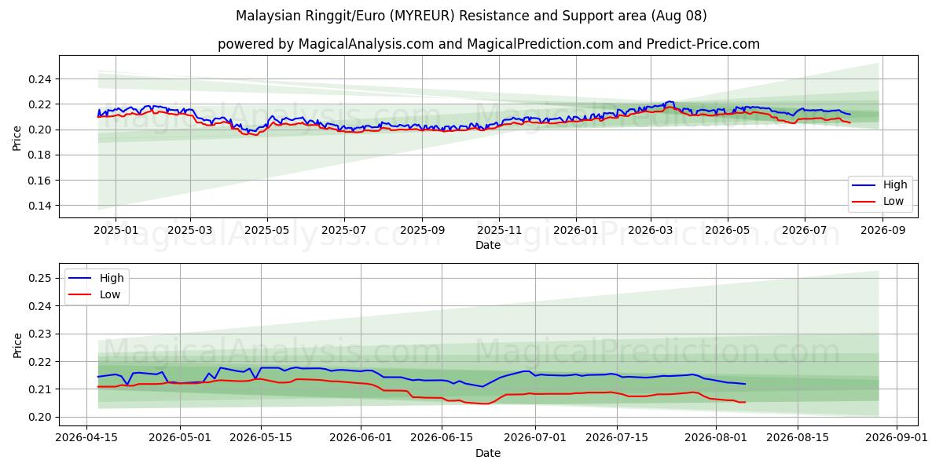Image resolution: width=943 pixels, height=471 pixels.
Task: Click the '2025-01' tick label
Action: [x=116, y=231]
